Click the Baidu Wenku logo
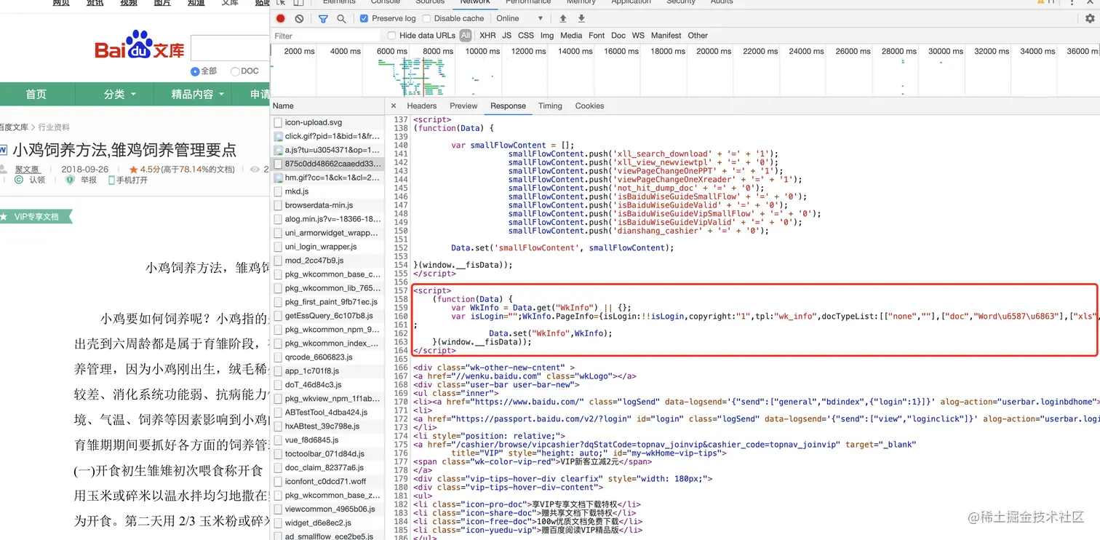 (140, 46)
